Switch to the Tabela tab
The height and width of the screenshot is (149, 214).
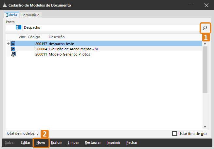point(11,15)
